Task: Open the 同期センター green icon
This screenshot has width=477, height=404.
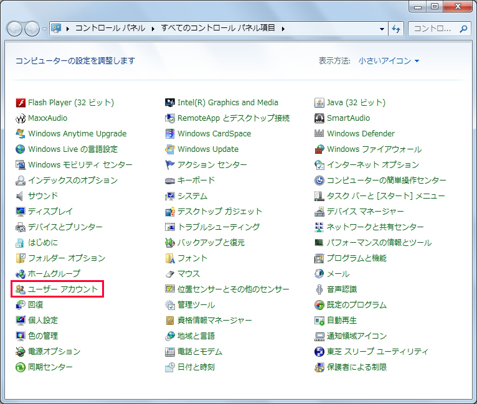Action: [21, 367]
